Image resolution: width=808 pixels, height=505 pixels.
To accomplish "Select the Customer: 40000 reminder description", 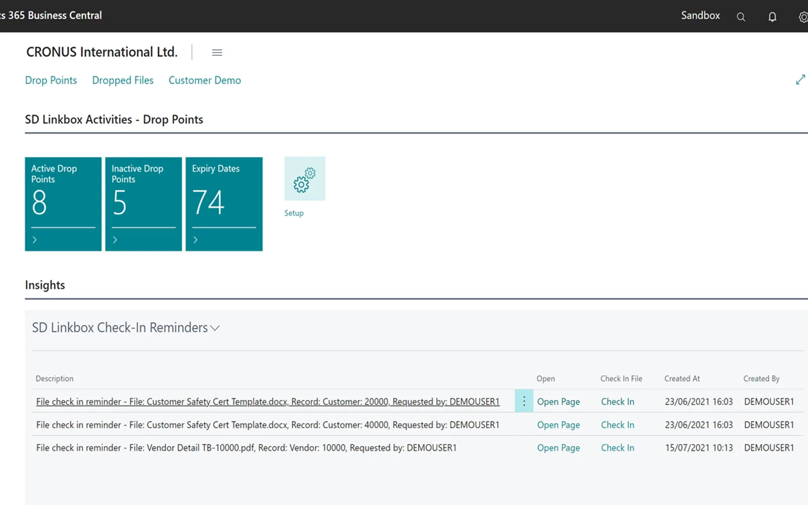I will coord(268,425).
